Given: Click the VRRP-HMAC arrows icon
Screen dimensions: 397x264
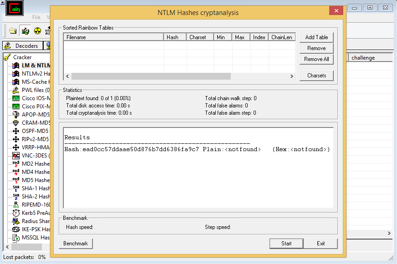Looking at the screenshot, I should tap(15, 147).
